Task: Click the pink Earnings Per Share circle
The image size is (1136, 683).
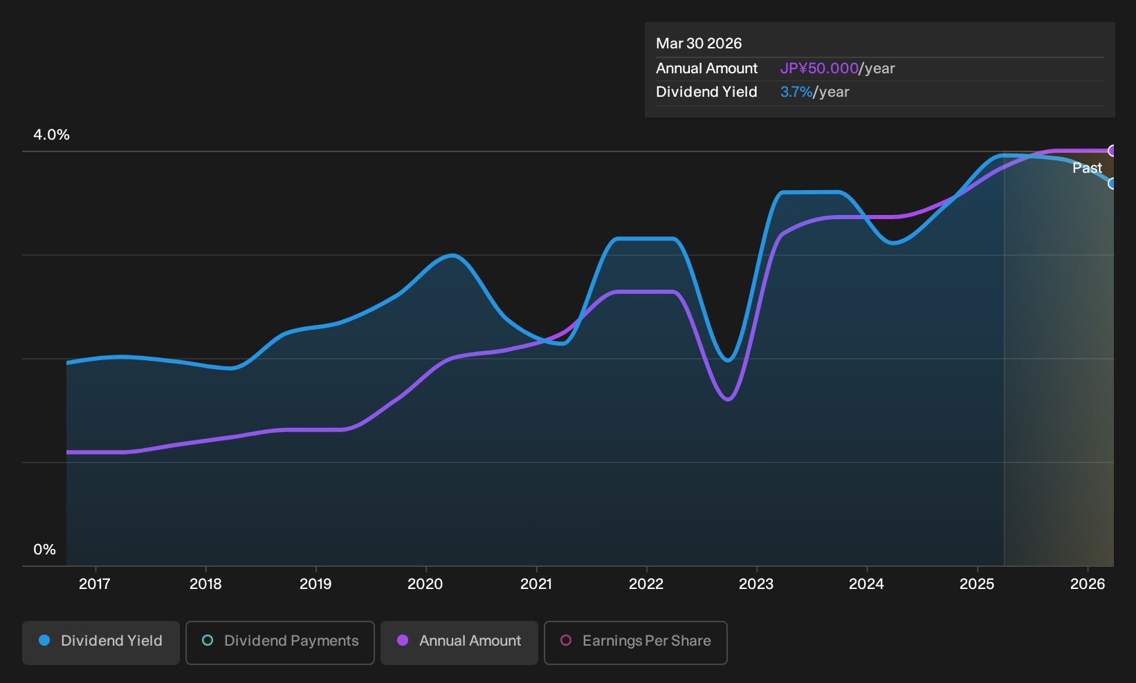Action: [566, 641]
